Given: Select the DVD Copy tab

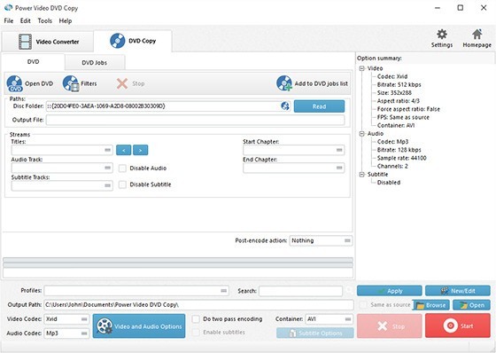Looking at the screenshot, I should [x=133, y=41].
